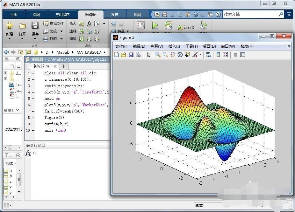Click the 运行节 (Run Section) button
Screen dimensions: 295x212
tap(186, 27)
